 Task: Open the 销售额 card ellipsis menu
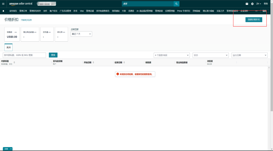(x=16, y=32)
